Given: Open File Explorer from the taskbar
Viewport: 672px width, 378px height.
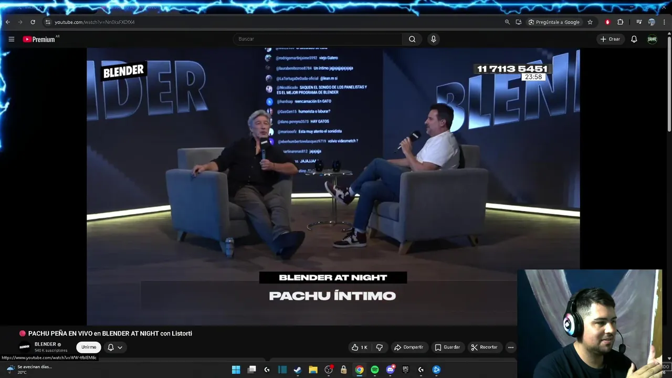Looking at the screenshot, I should pyautogui.click(x=313, y=370).
